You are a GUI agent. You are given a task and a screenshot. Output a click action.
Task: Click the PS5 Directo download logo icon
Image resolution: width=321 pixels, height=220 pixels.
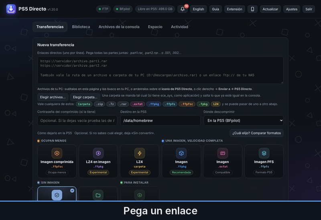pyautogui.click(x=11, y=9)
